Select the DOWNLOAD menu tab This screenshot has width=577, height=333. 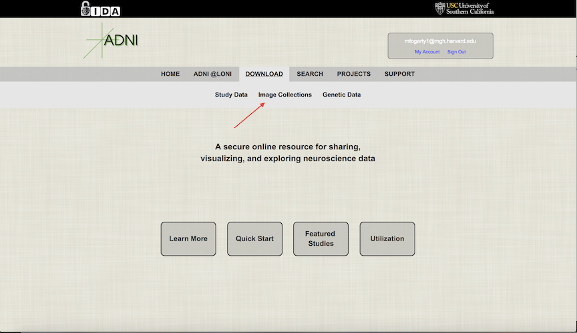(x=264, y=74)
